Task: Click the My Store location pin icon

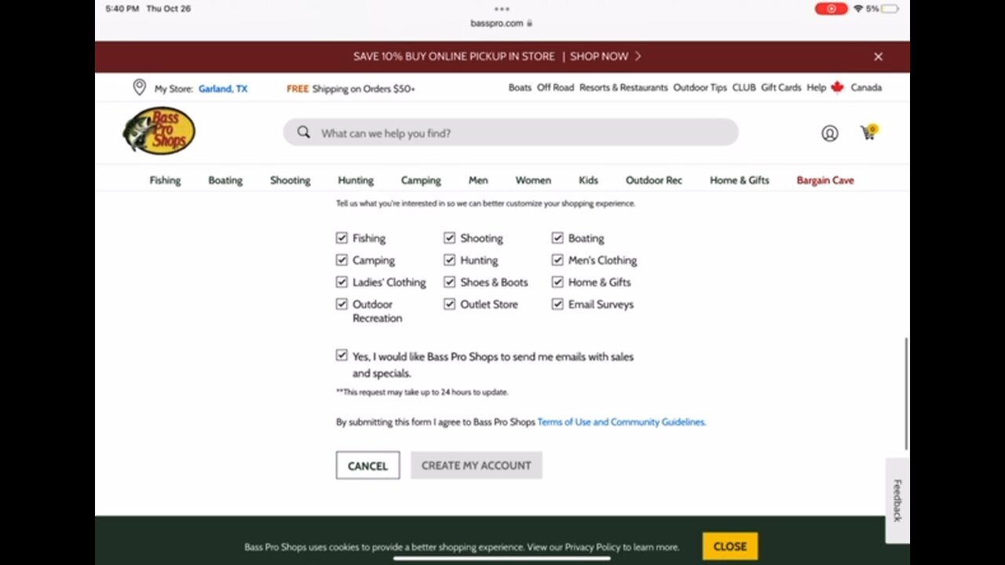Action: (140, 87)
